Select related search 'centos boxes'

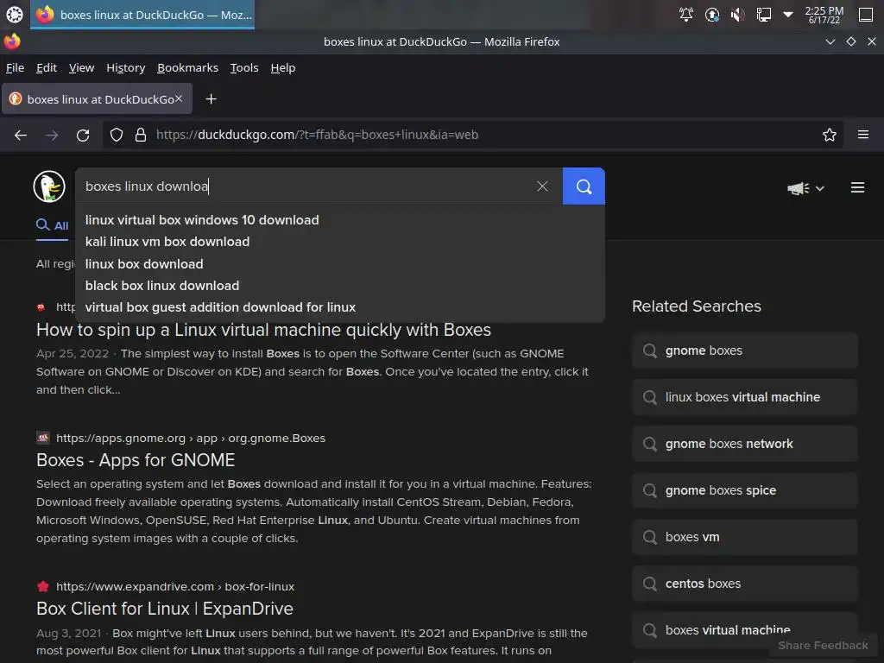745,584
